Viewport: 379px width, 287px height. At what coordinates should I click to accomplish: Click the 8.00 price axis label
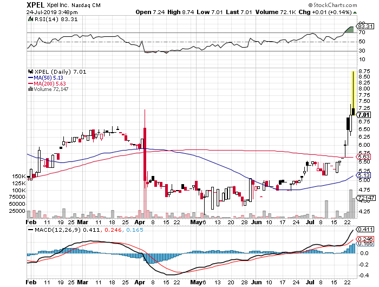[x=364, y=89]
